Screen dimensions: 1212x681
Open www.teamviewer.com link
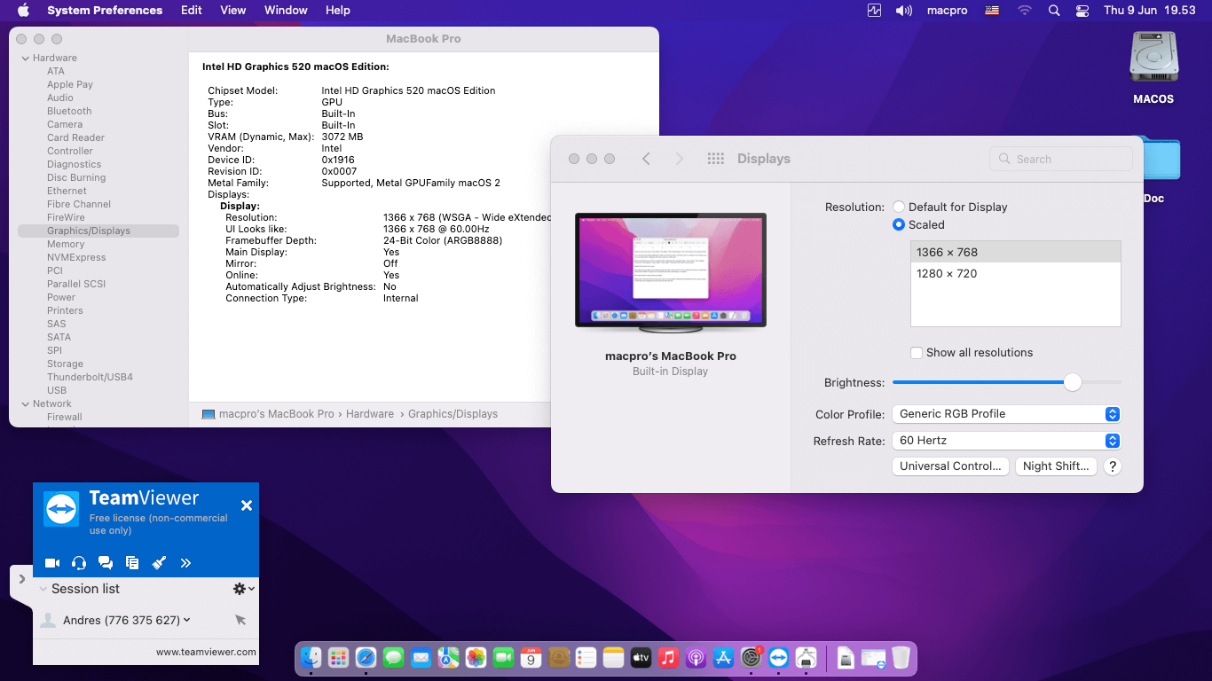(206, 652)
